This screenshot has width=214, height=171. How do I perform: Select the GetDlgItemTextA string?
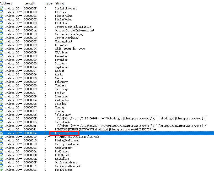pos(67,144)
